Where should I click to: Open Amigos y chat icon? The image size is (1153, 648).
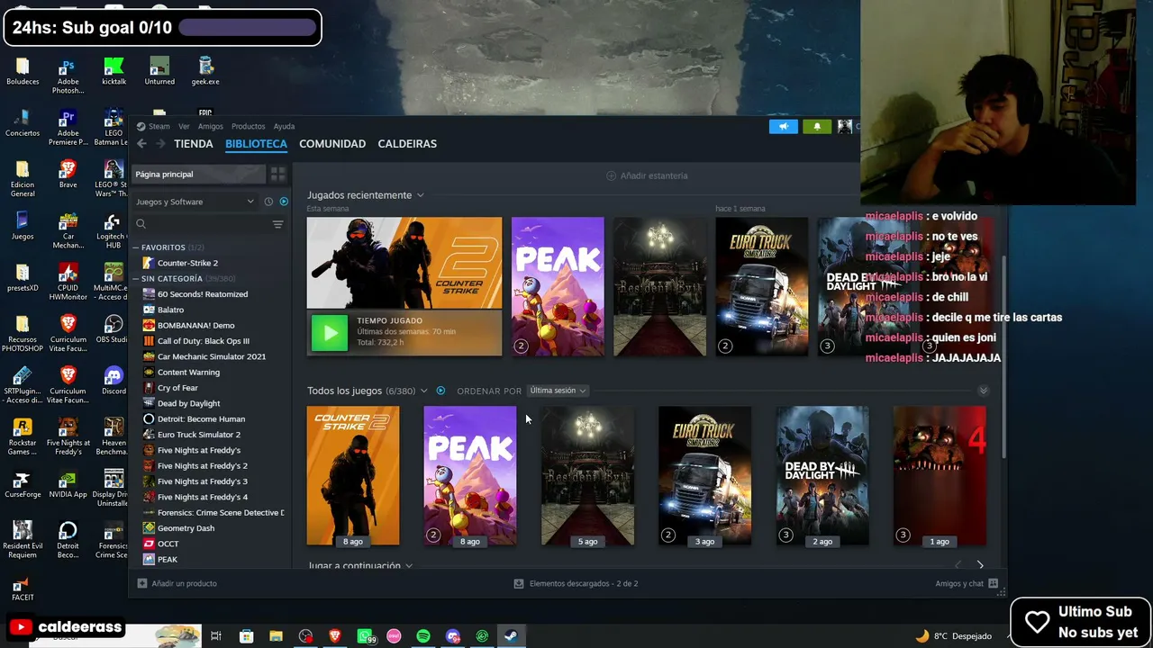(x=993, y=583)
